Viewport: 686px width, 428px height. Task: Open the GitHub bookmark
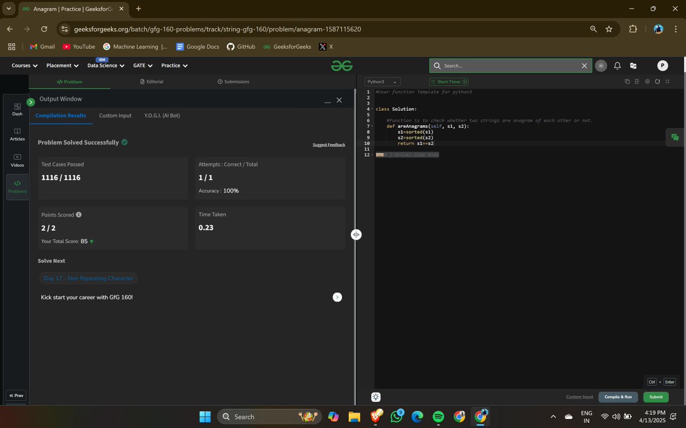241,47
